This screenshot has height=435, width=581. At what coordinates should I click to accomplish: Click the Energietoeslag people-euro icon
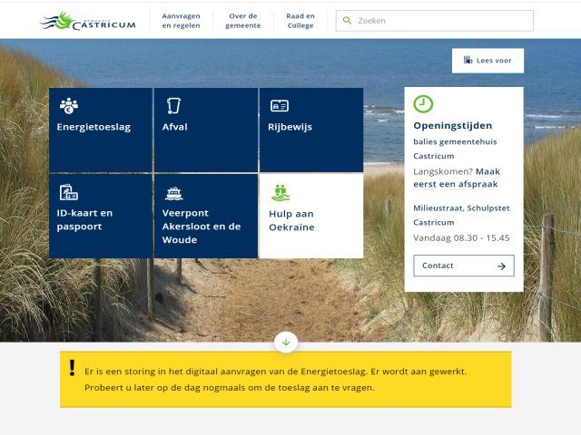point(69,106)
